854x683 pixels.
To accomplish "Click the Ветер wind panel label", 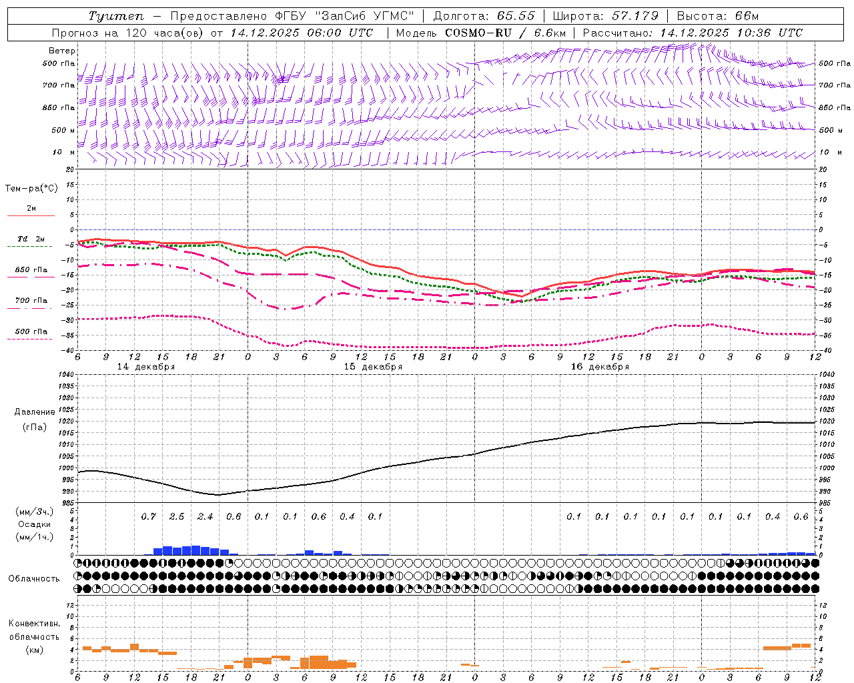I will (62, 51).
